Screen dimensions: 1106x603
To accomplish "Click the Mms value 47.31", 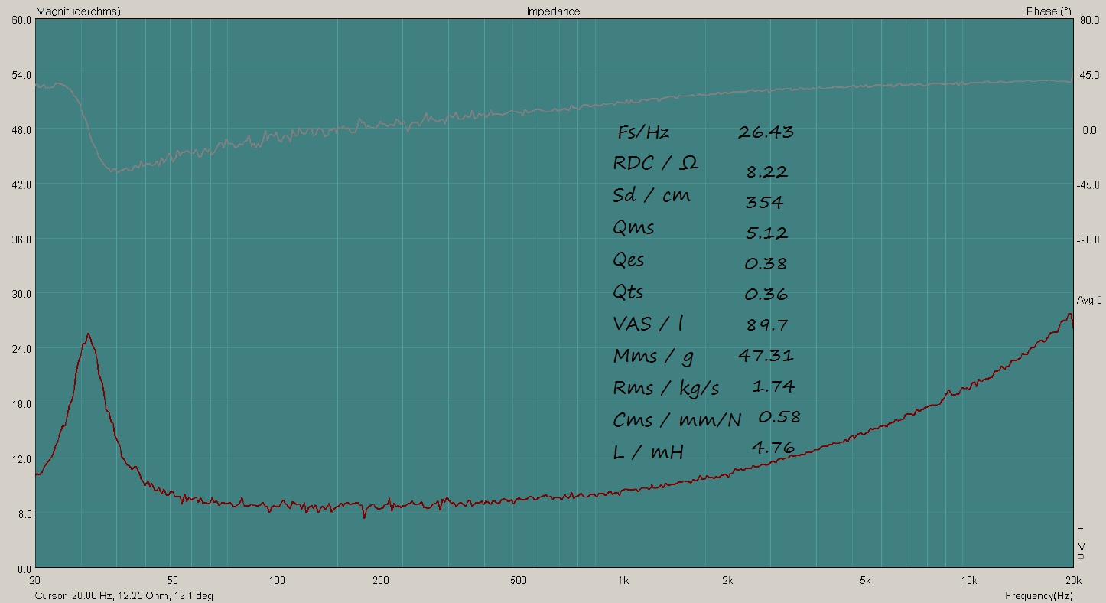I will 766,355.
